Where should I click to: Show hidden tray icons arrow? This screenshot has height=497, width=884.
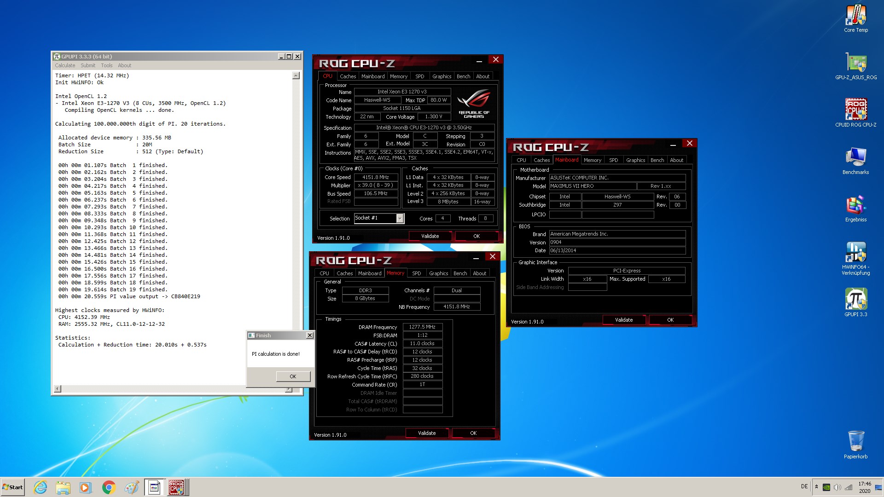(816, 487)
